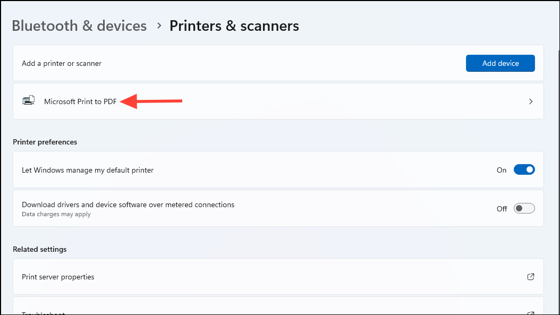Screen dimensions: 560x315
Task: Click the Printer preferences section heading
Action: [45, 142]
